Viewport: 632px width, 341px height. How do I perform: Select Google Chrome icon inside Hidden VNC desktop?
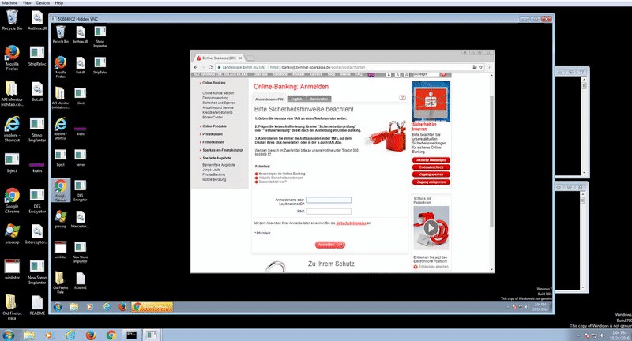tap(61, 190)
